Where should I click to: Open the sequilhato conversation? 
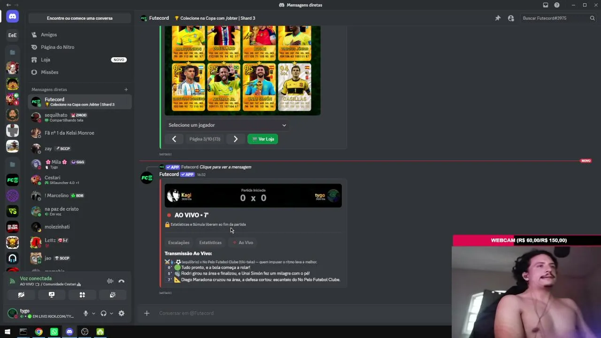click(x=80, y=117)
